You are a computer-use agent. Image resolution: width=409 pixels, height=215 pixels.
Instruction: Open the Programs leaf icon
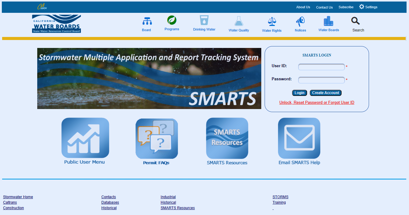click(172, 20)
